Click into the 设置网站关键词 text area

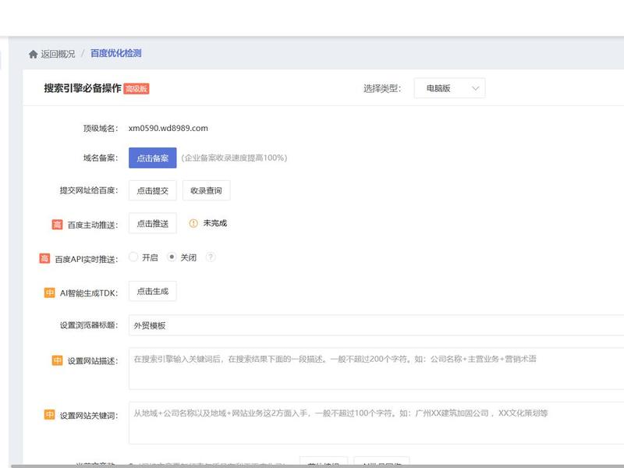[376, 423]
